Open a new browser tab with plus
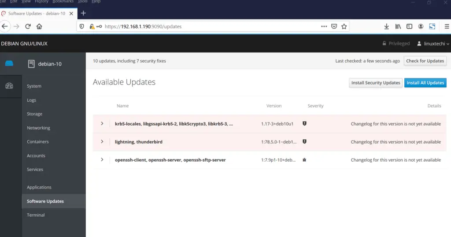 click(83, 13)
